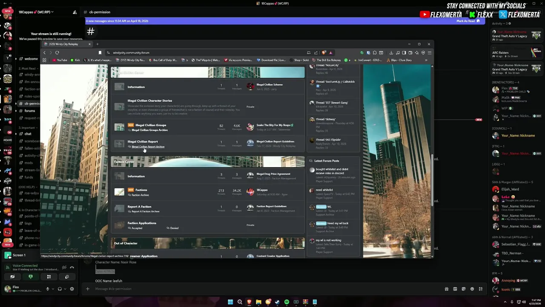This screenshot has width=545, height=307.
Task: Open the Brave shields lion icon
Action: [324, 52]
